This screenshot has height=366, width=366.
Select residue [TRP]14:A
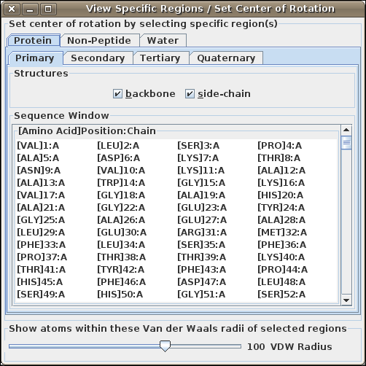[x=121, y=183]
